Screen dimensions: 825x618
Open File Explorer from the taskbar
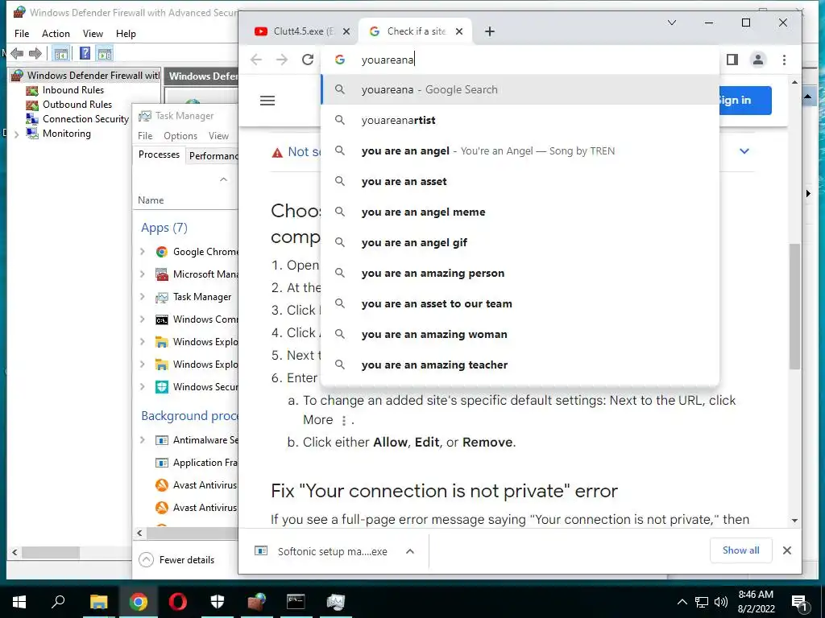(x=98, y=602)
